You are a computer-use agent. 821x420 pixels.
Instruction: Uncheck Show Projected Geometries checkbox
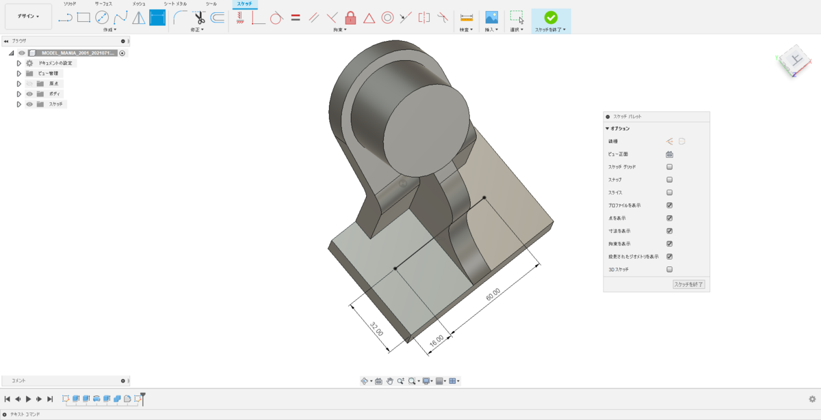(670, 257)
